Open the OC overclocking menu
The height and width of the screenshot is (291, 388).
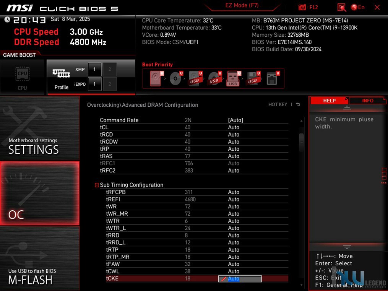[x=40, y=193]
